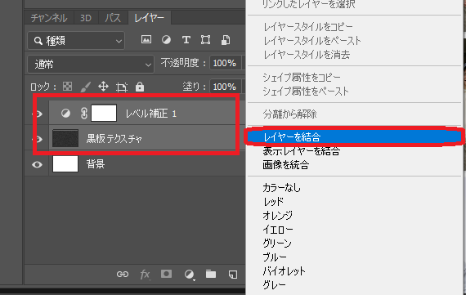Viewport: 466px width, 295px height.
Task: Filter layers by pixel image icon
Action: coord(146,39)
